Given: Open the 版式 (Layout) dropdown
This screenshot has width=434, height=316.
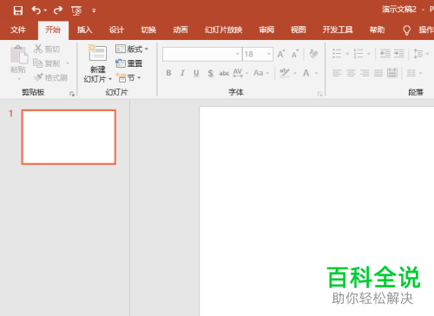Looking at the screenshot, I should (132, 49).
